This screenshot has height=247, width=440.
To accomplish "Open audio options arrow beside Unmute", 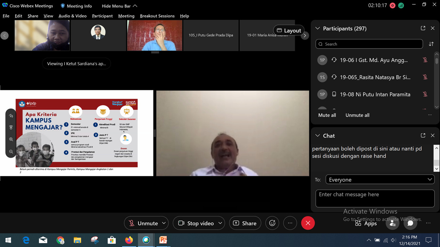I will coord(164,223).
